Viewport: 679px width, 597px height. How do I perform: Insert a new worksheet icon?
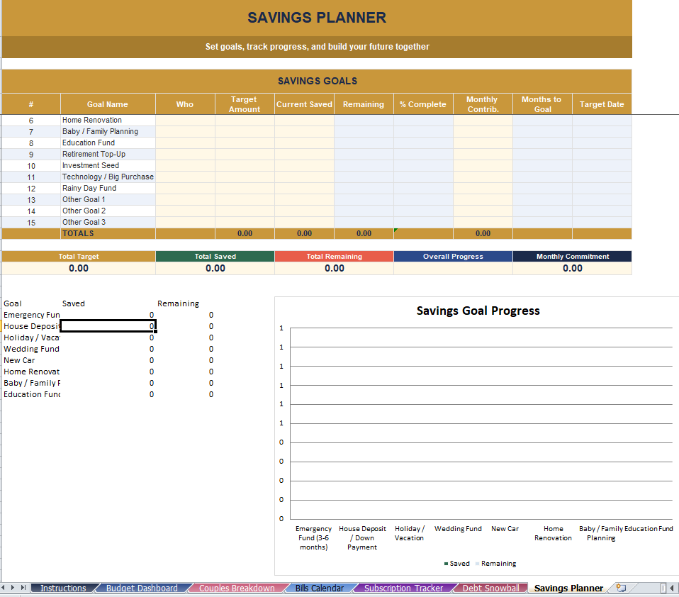[621, 588]
